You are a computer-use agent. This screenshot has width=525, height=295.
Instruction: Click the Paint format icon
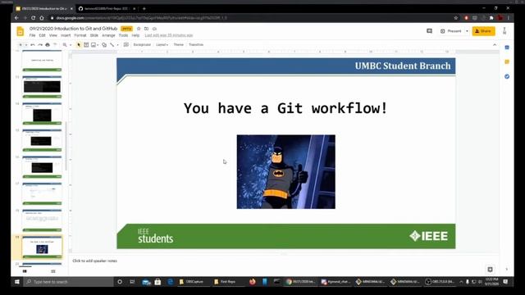click(55, 45)
